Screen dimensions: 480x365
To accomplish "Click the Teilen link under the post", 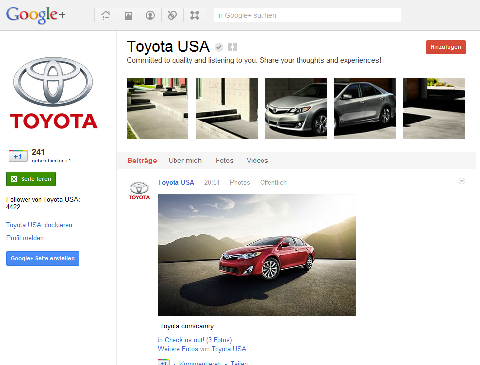I will click(x=239, y=363).
